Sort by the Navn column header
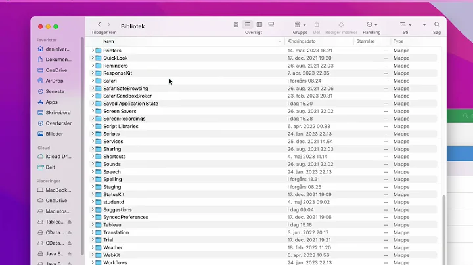 (108, 41)
